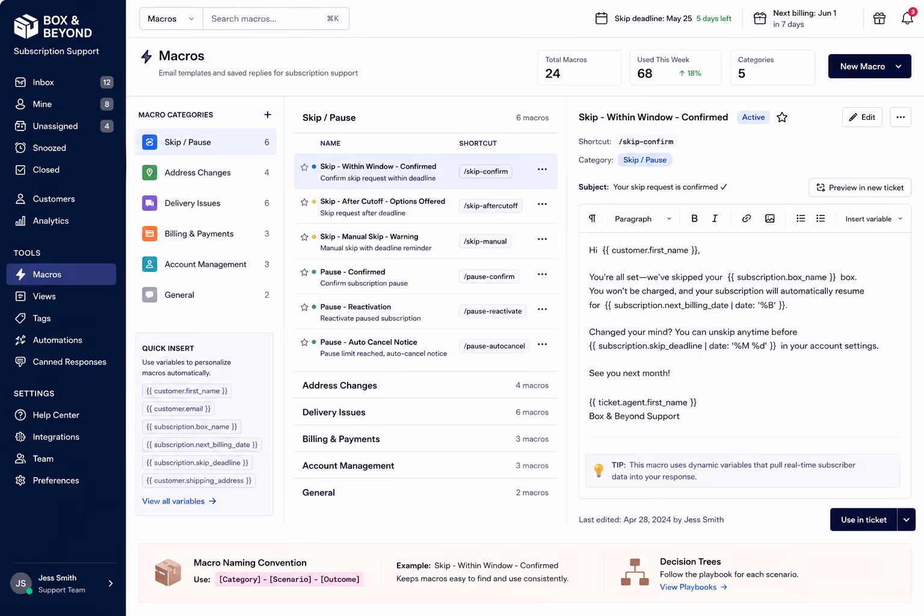924x616 pixels.
Task: Focus the Search macros input field
Action: (276, 19)
